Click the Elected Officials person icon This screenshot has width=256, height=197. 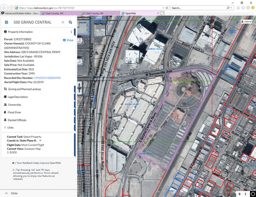click(x=5, y=120)
